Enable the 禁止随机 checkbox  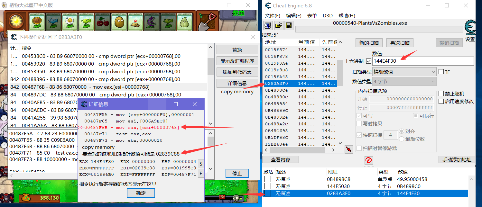[441, 94]
